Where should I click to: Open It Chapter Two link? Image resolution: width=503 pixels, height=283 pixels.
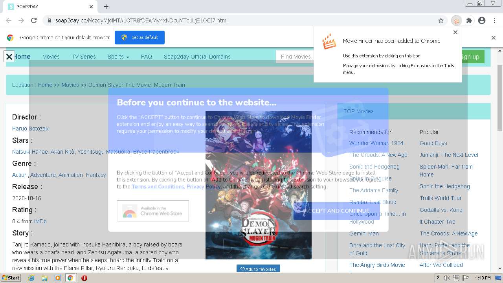click(437, 222)
